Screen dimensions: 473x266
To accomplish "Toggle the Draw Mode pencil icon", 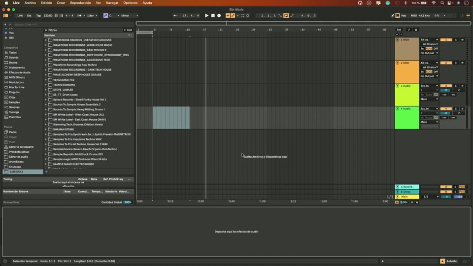I will pos(393,15).
